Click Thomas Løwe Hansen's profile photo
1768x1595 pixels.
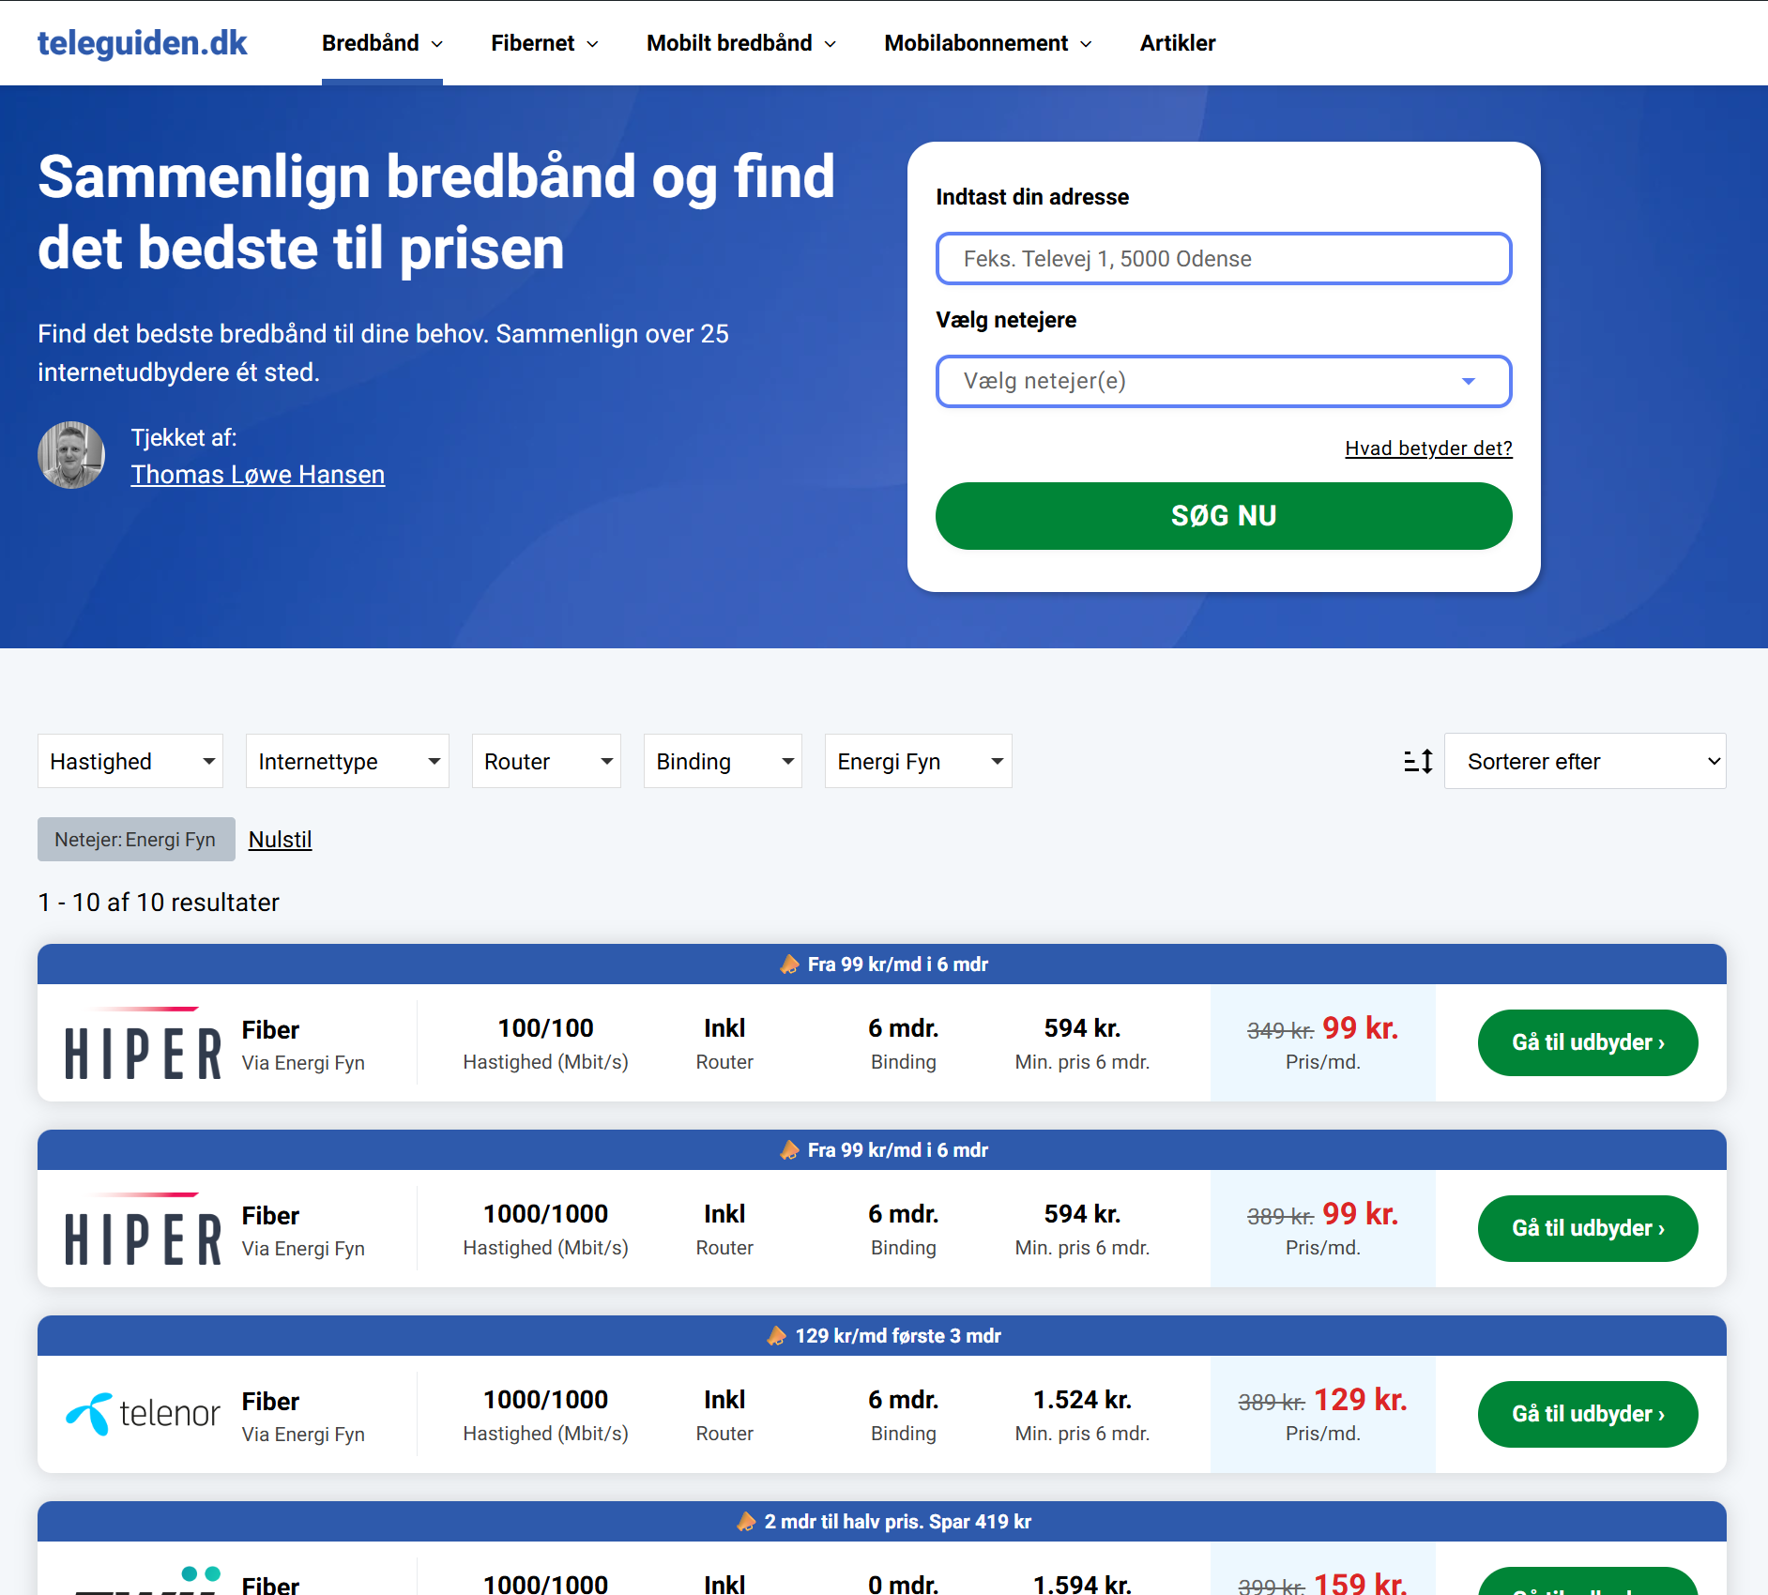(x=71, y=455)
